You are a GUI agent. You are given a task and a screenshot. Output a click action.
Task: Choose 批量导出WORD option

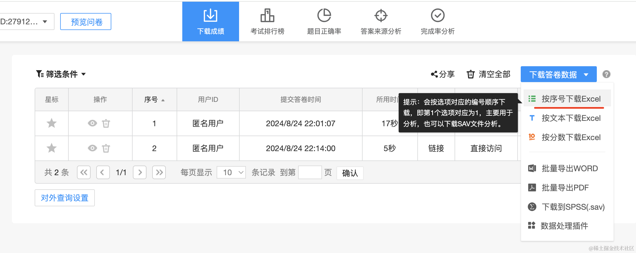(x=567, y=168)
